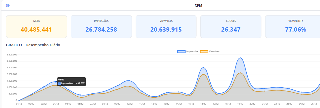Click the GRÁFICO - Desempenho Diário heading
This screenshot has width=320, height=108.
click(33, 45)
